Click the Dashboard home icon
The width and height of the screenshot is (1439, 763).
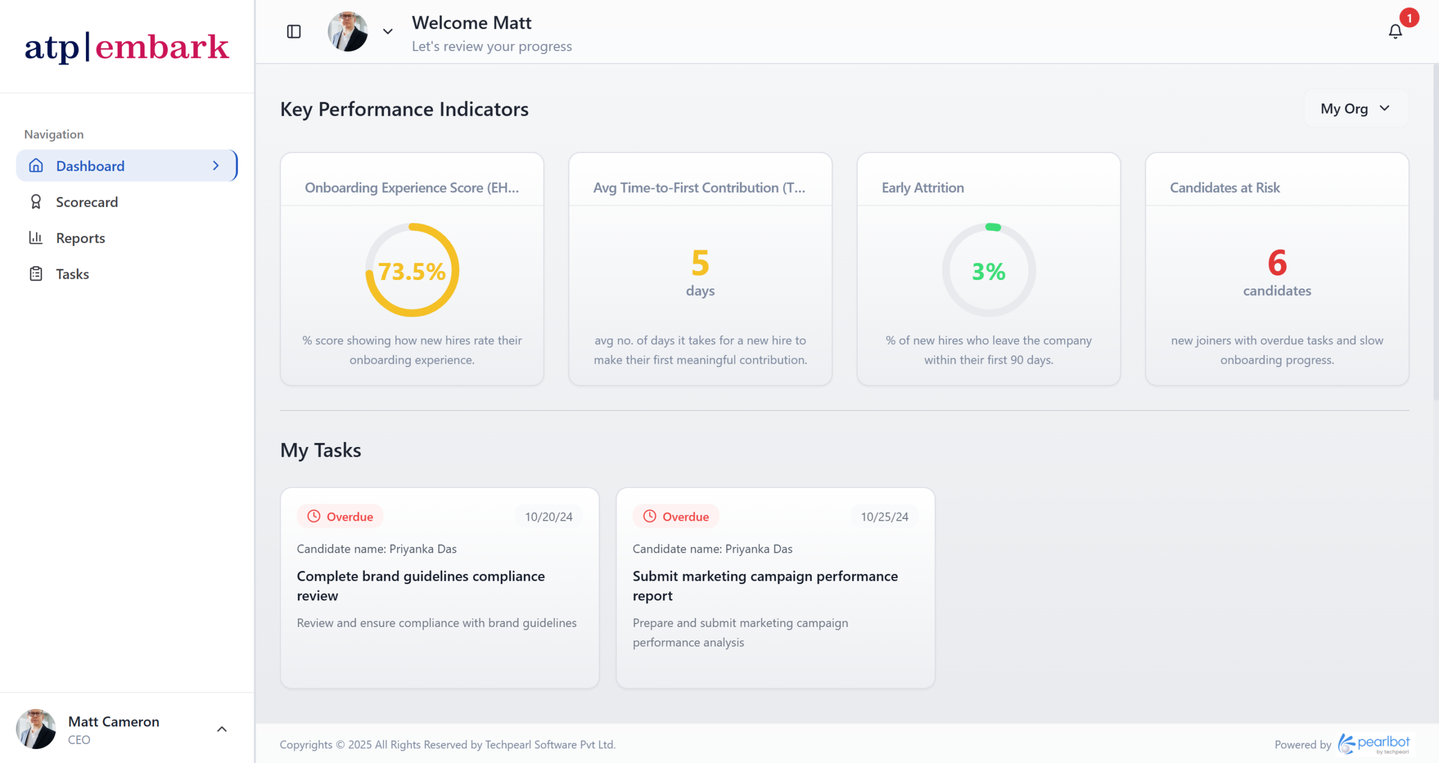(36, 165)
